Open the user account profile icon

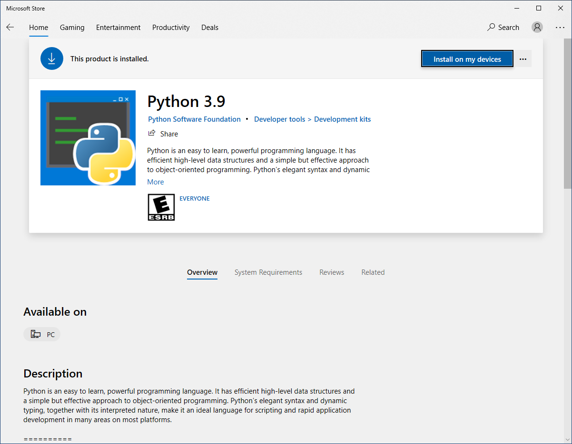(x=537, y=28)
